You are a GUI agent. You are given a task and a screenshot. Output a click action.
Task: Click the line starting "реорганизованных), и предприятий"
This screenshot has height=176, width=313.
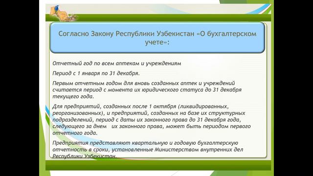149,113
